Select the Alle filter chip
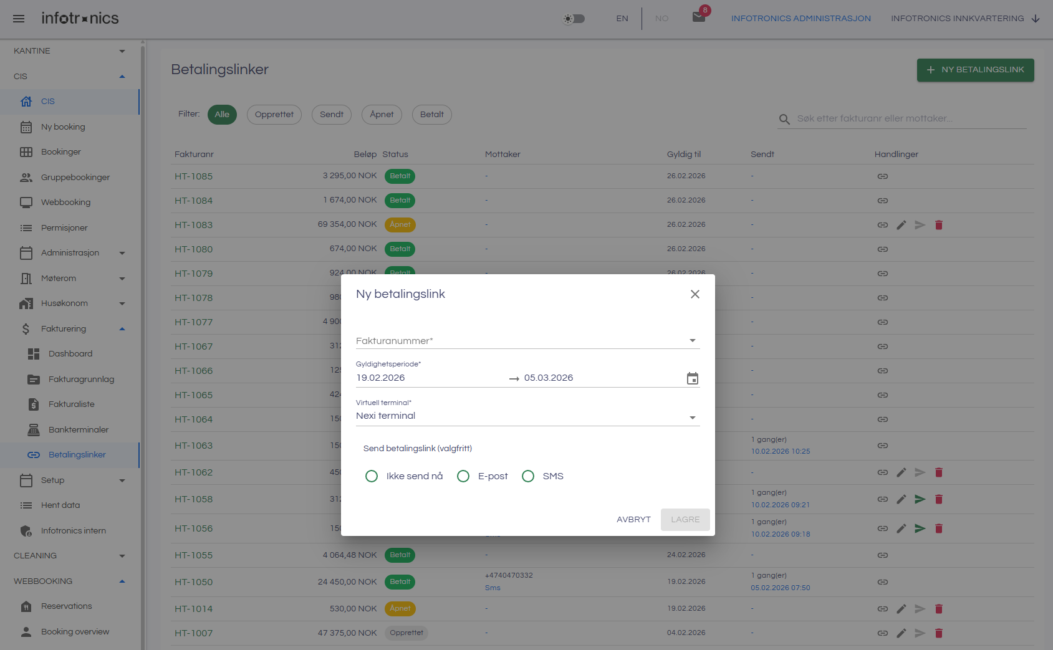 222,115
